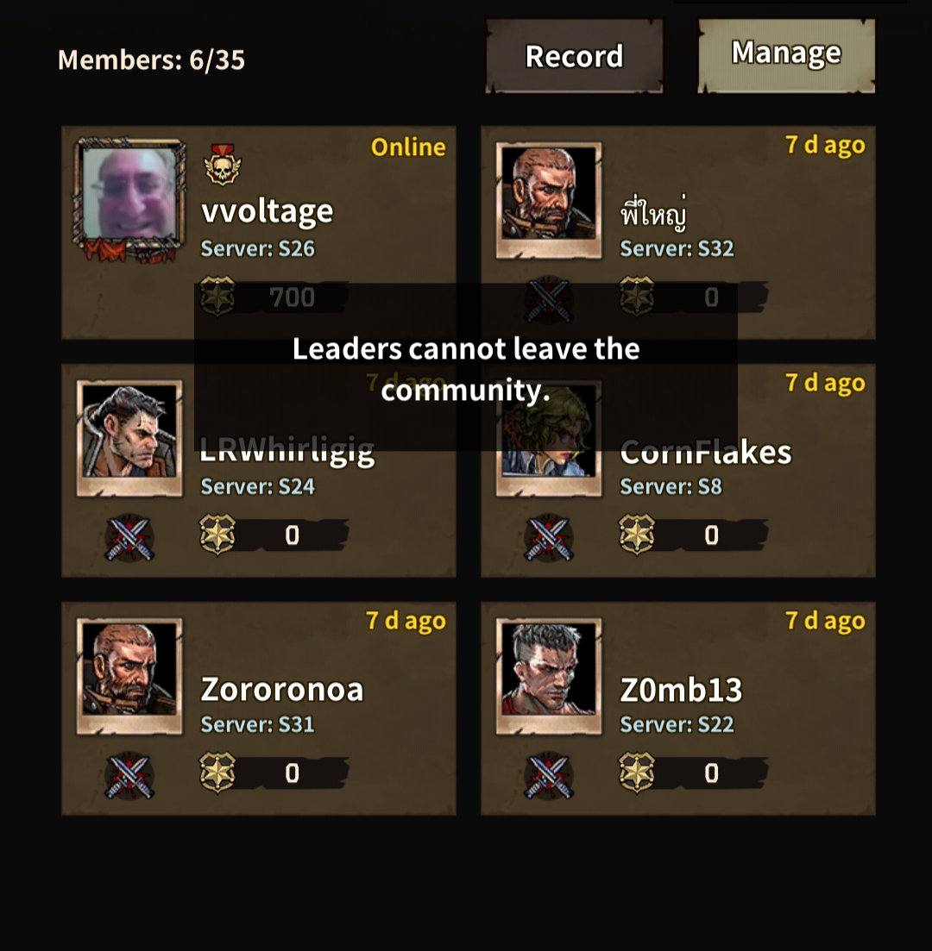Open LRWhirligig's portrait avatar
932x951 pixels.
click(x=129, y=439)
